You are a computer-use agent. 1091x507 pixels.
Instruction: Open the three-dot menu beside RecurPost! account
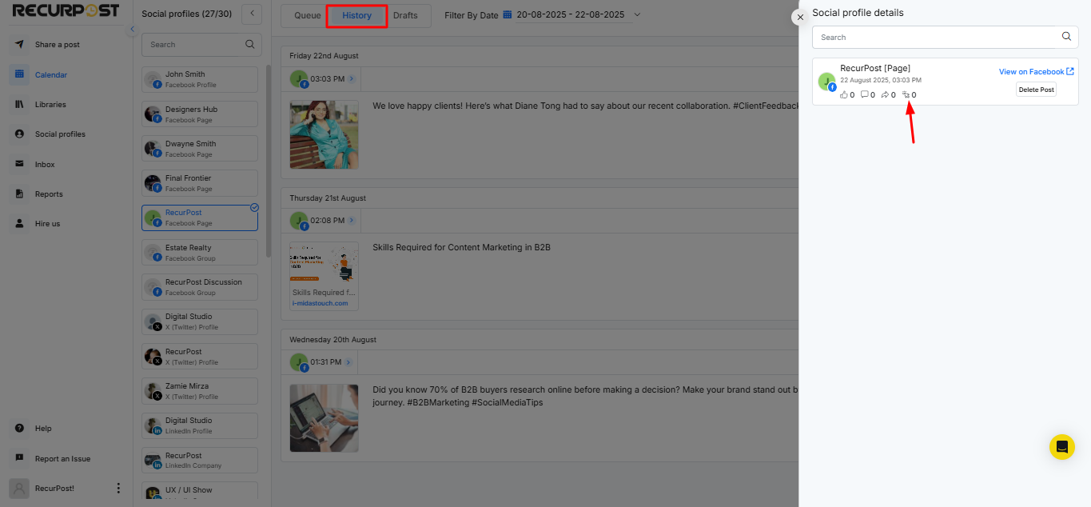pos(118,488)
